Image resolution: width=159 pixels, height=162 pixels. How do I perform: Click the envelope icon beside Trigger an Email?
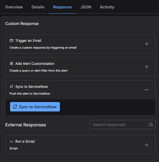point(11,40)
